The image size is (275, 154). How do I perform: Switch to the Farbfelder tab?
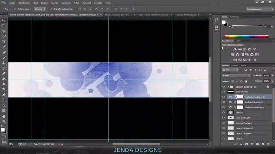[235, 17]
